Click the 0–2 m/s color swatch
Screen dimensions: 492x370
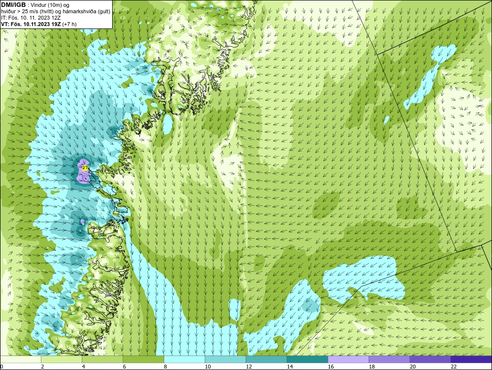point(20,359)
